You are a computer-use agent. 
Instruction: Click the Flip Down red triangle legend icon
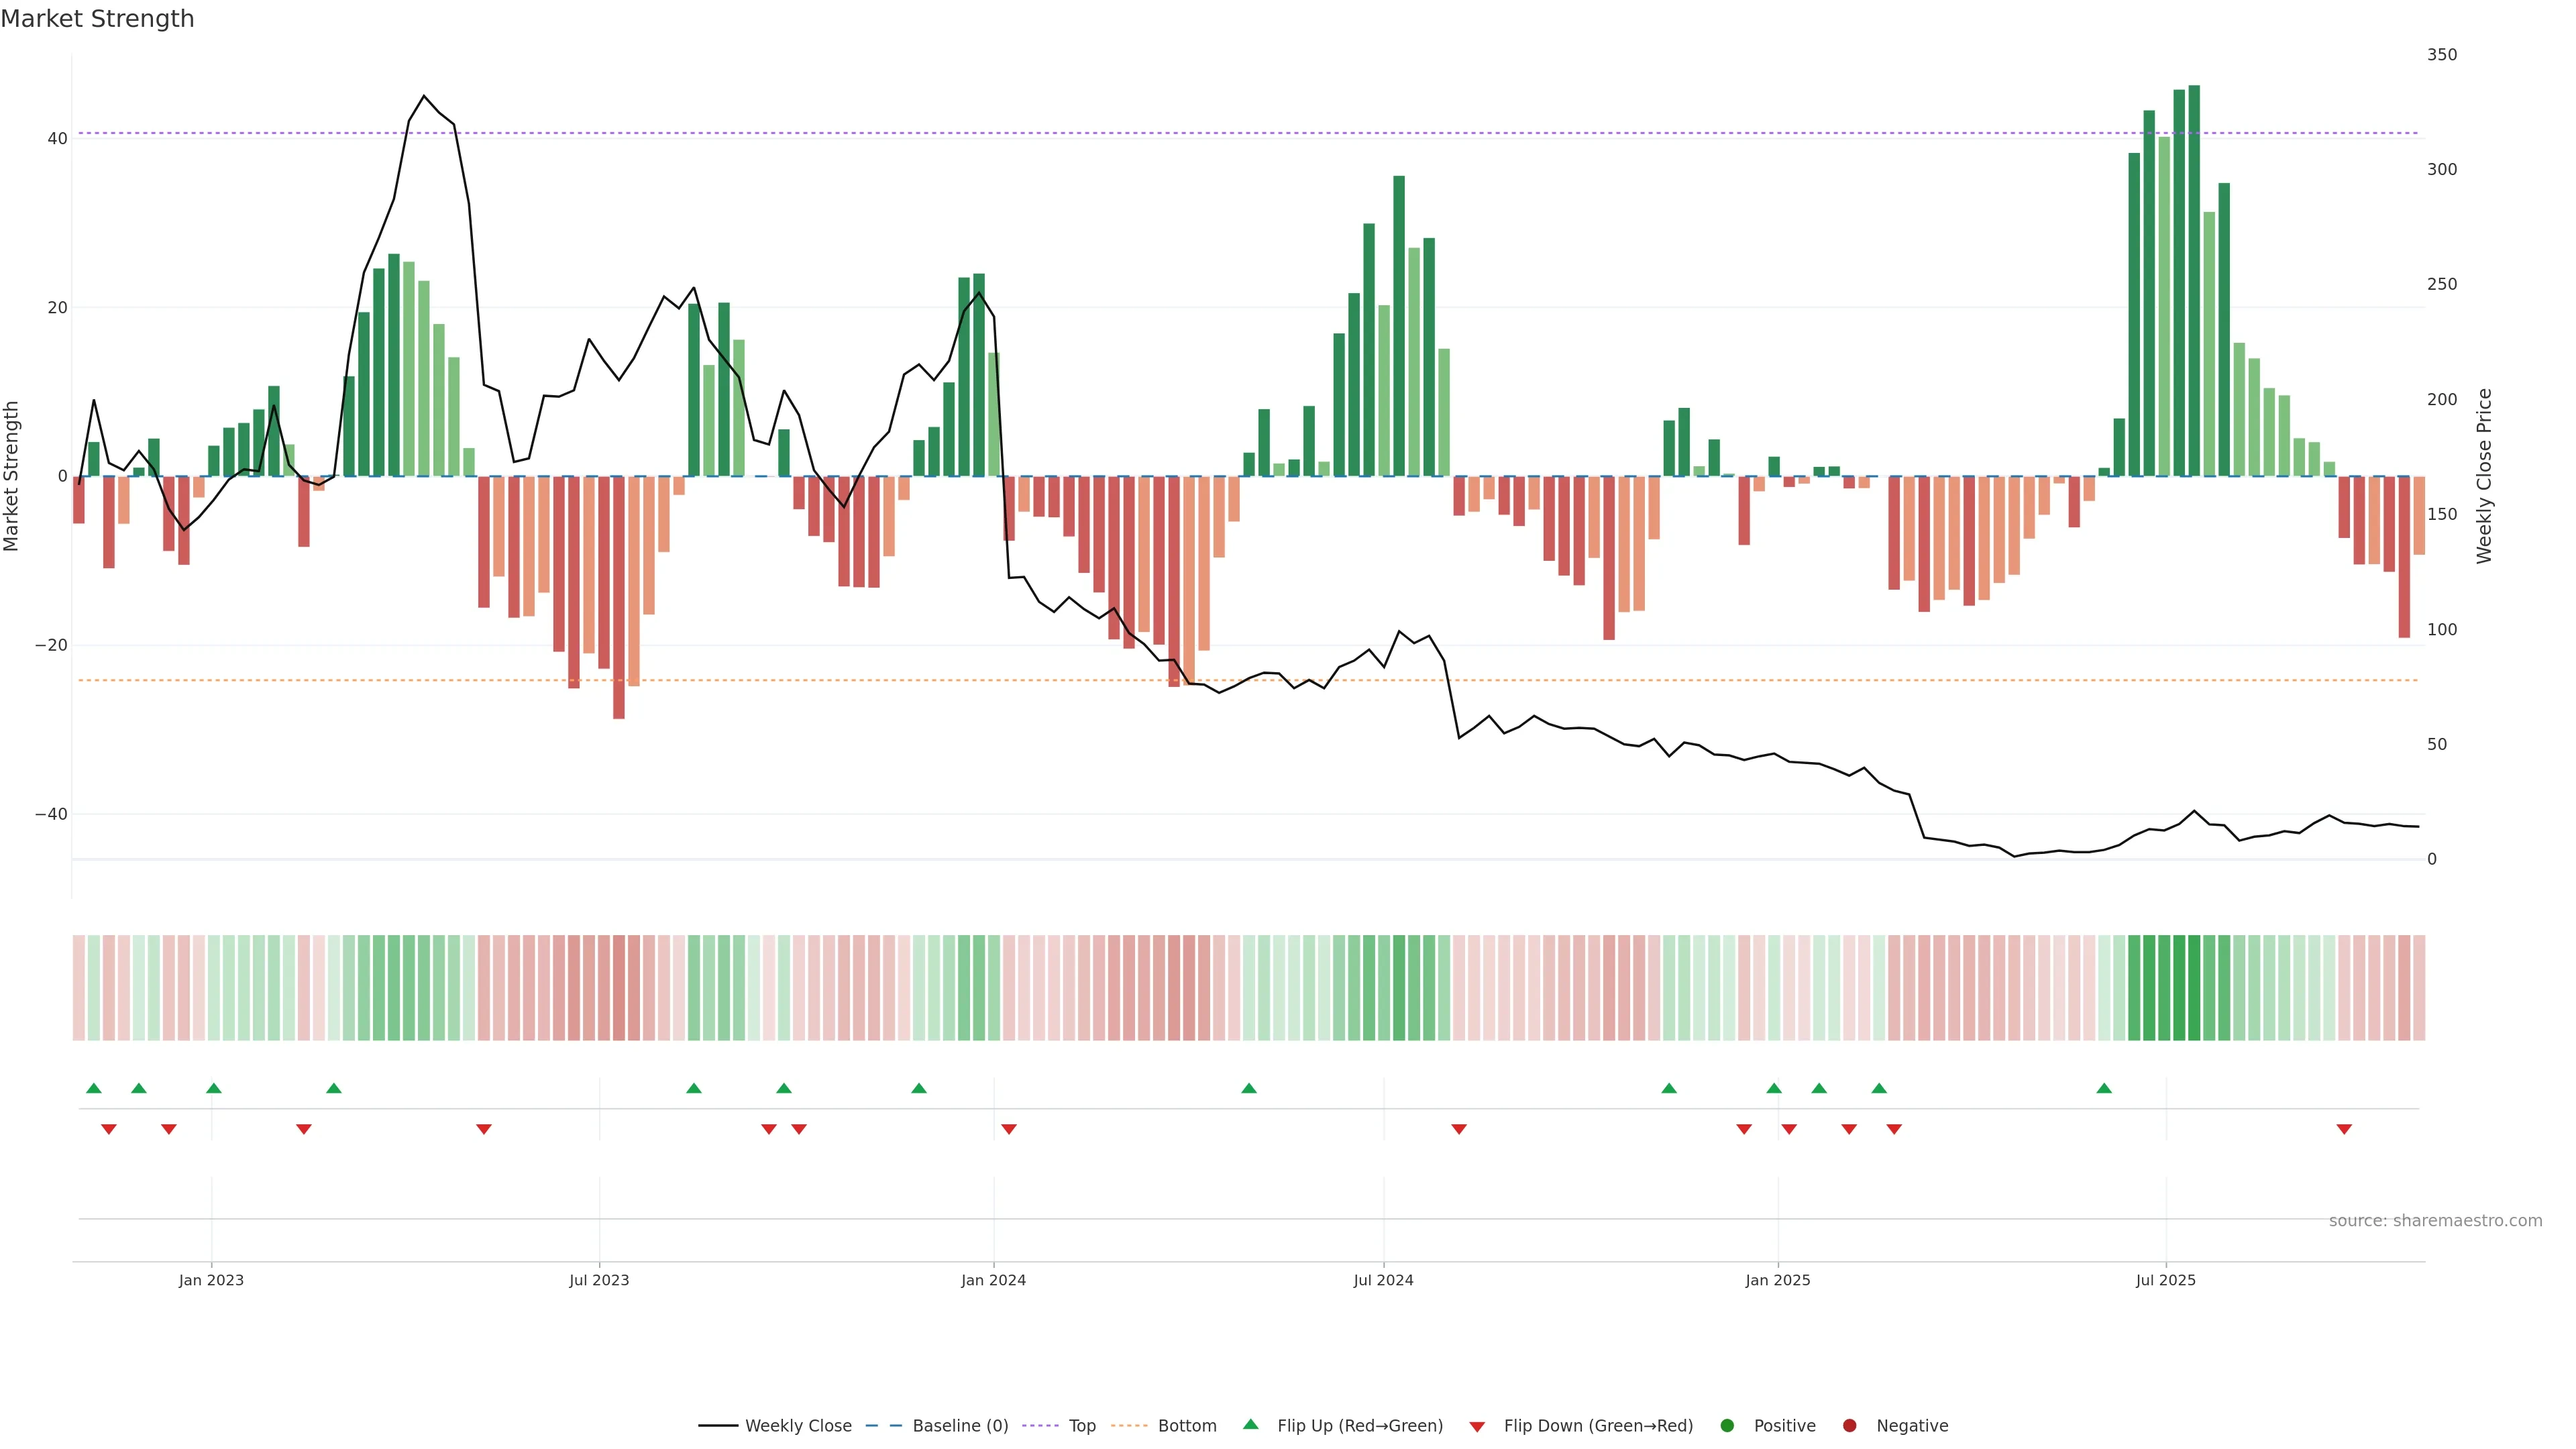click(x=1477, y=1427)
